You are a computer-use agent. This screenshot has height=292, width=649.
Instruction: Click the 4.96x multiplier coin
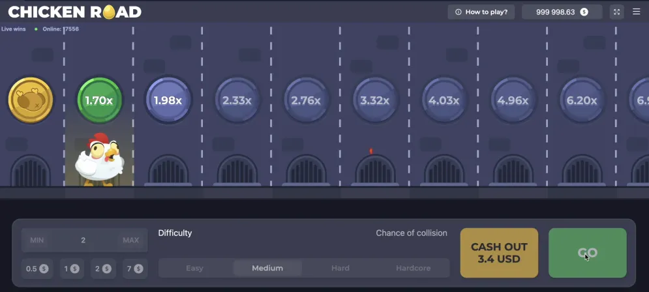513,100
